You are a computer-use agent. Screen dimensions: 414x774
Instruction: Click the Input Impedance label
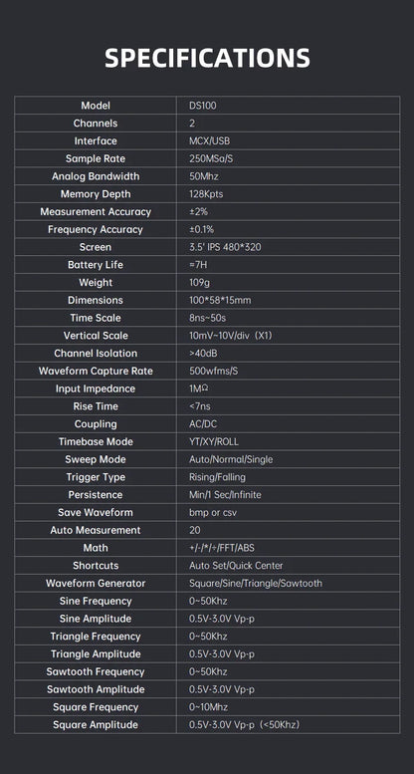click(x=96, y=388)
